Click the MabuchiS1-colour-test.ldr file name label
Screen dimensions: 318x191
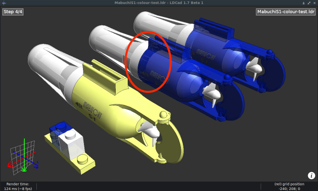(x=286, y=12)
